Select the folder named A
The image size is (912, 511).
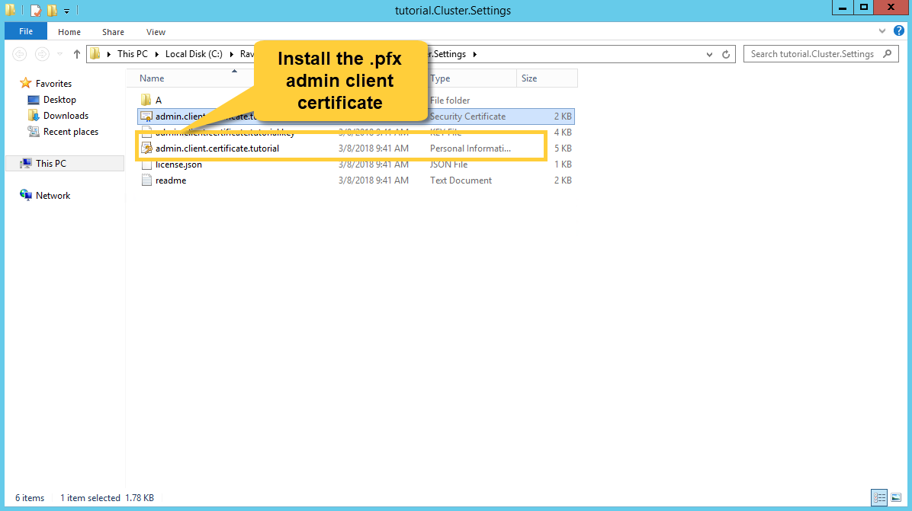158,101
